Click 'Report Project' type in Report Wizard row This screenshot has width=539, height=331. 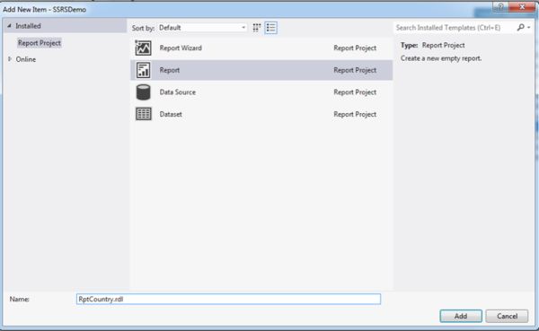pos(355,48)
